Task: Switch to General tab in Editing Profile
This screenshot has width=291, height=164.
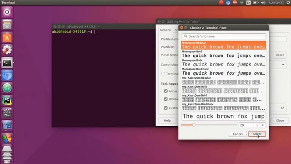Action: pos(166,30)
